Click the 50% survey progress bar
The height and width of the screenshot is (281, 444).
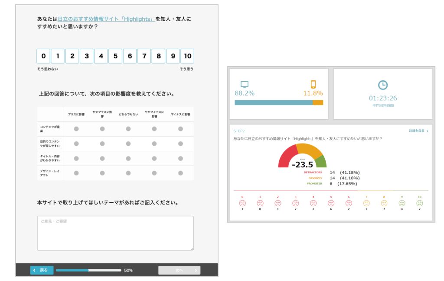point(88,270)
